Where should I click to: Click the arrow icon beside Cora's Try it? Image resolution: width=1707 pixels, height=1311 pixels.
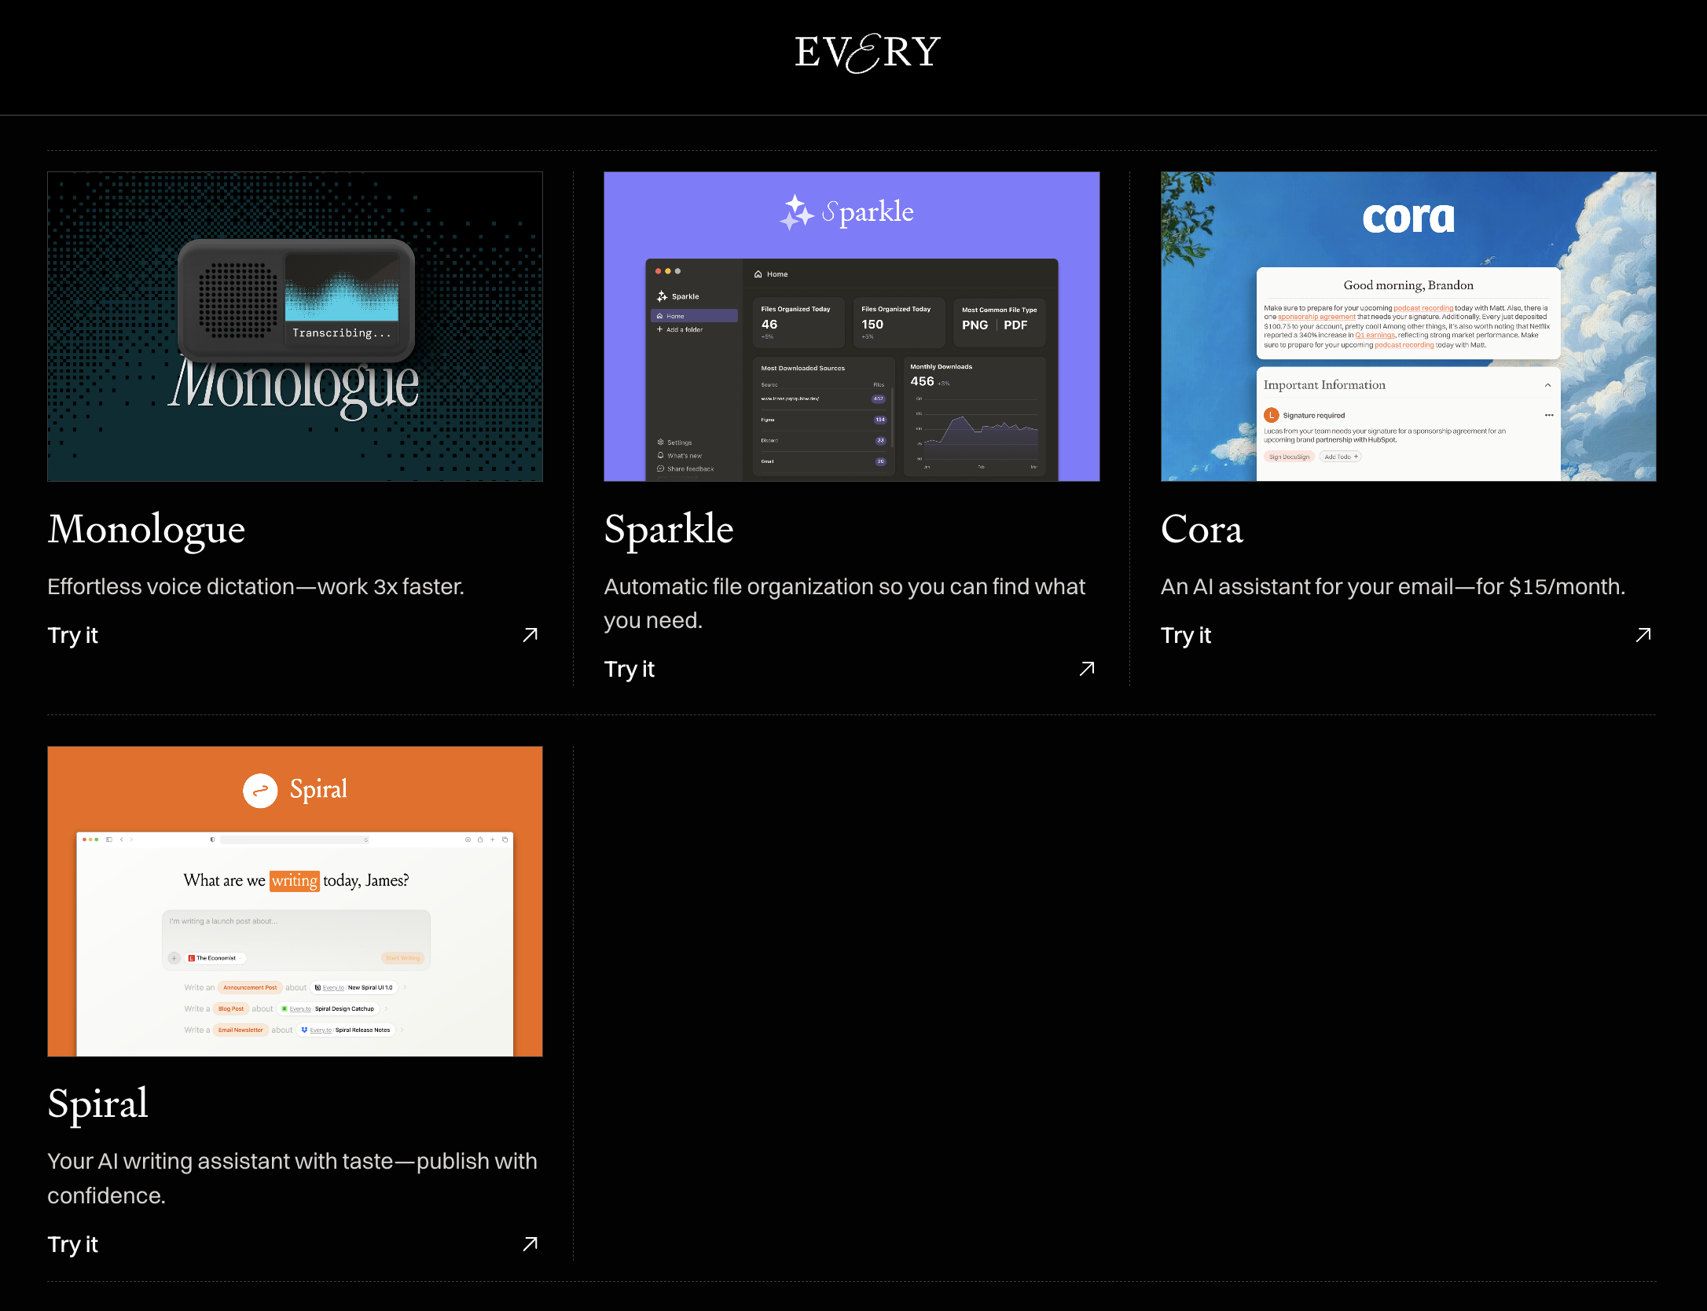point(1643,635)
